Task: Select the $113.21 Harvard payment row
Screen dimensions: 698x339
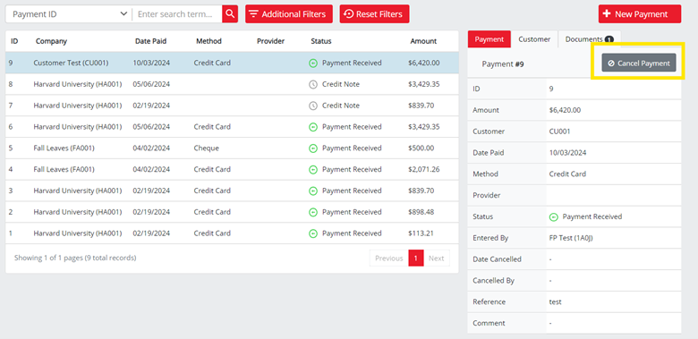Action: [232, 233]
